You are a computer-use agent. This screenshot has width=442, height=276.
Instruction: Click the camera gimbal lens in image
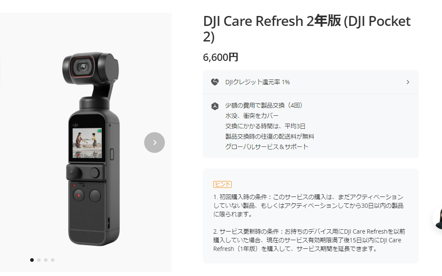(x=83, y=67)
